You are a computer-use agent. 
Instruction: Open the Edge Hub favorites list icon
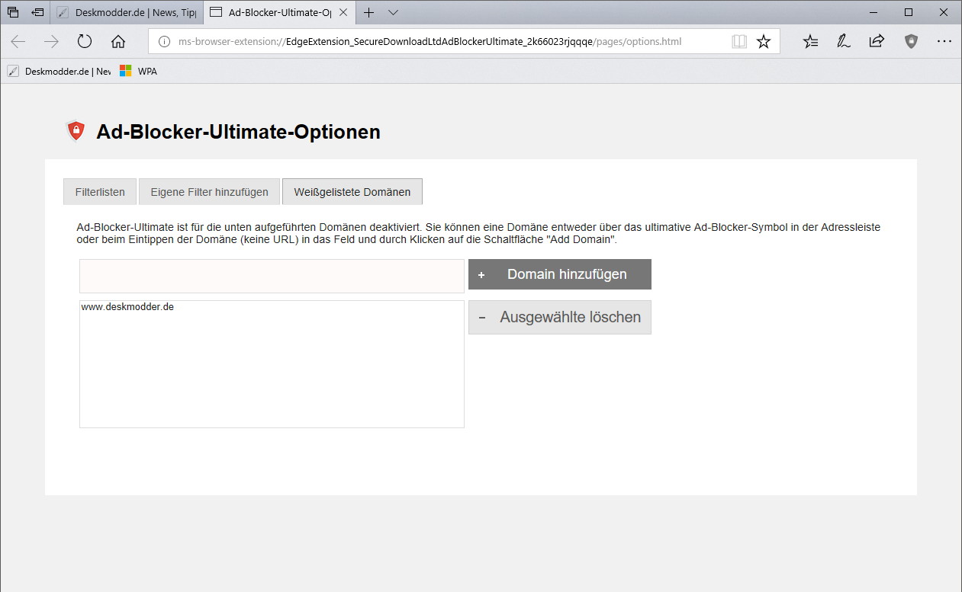tap(810, 42)
